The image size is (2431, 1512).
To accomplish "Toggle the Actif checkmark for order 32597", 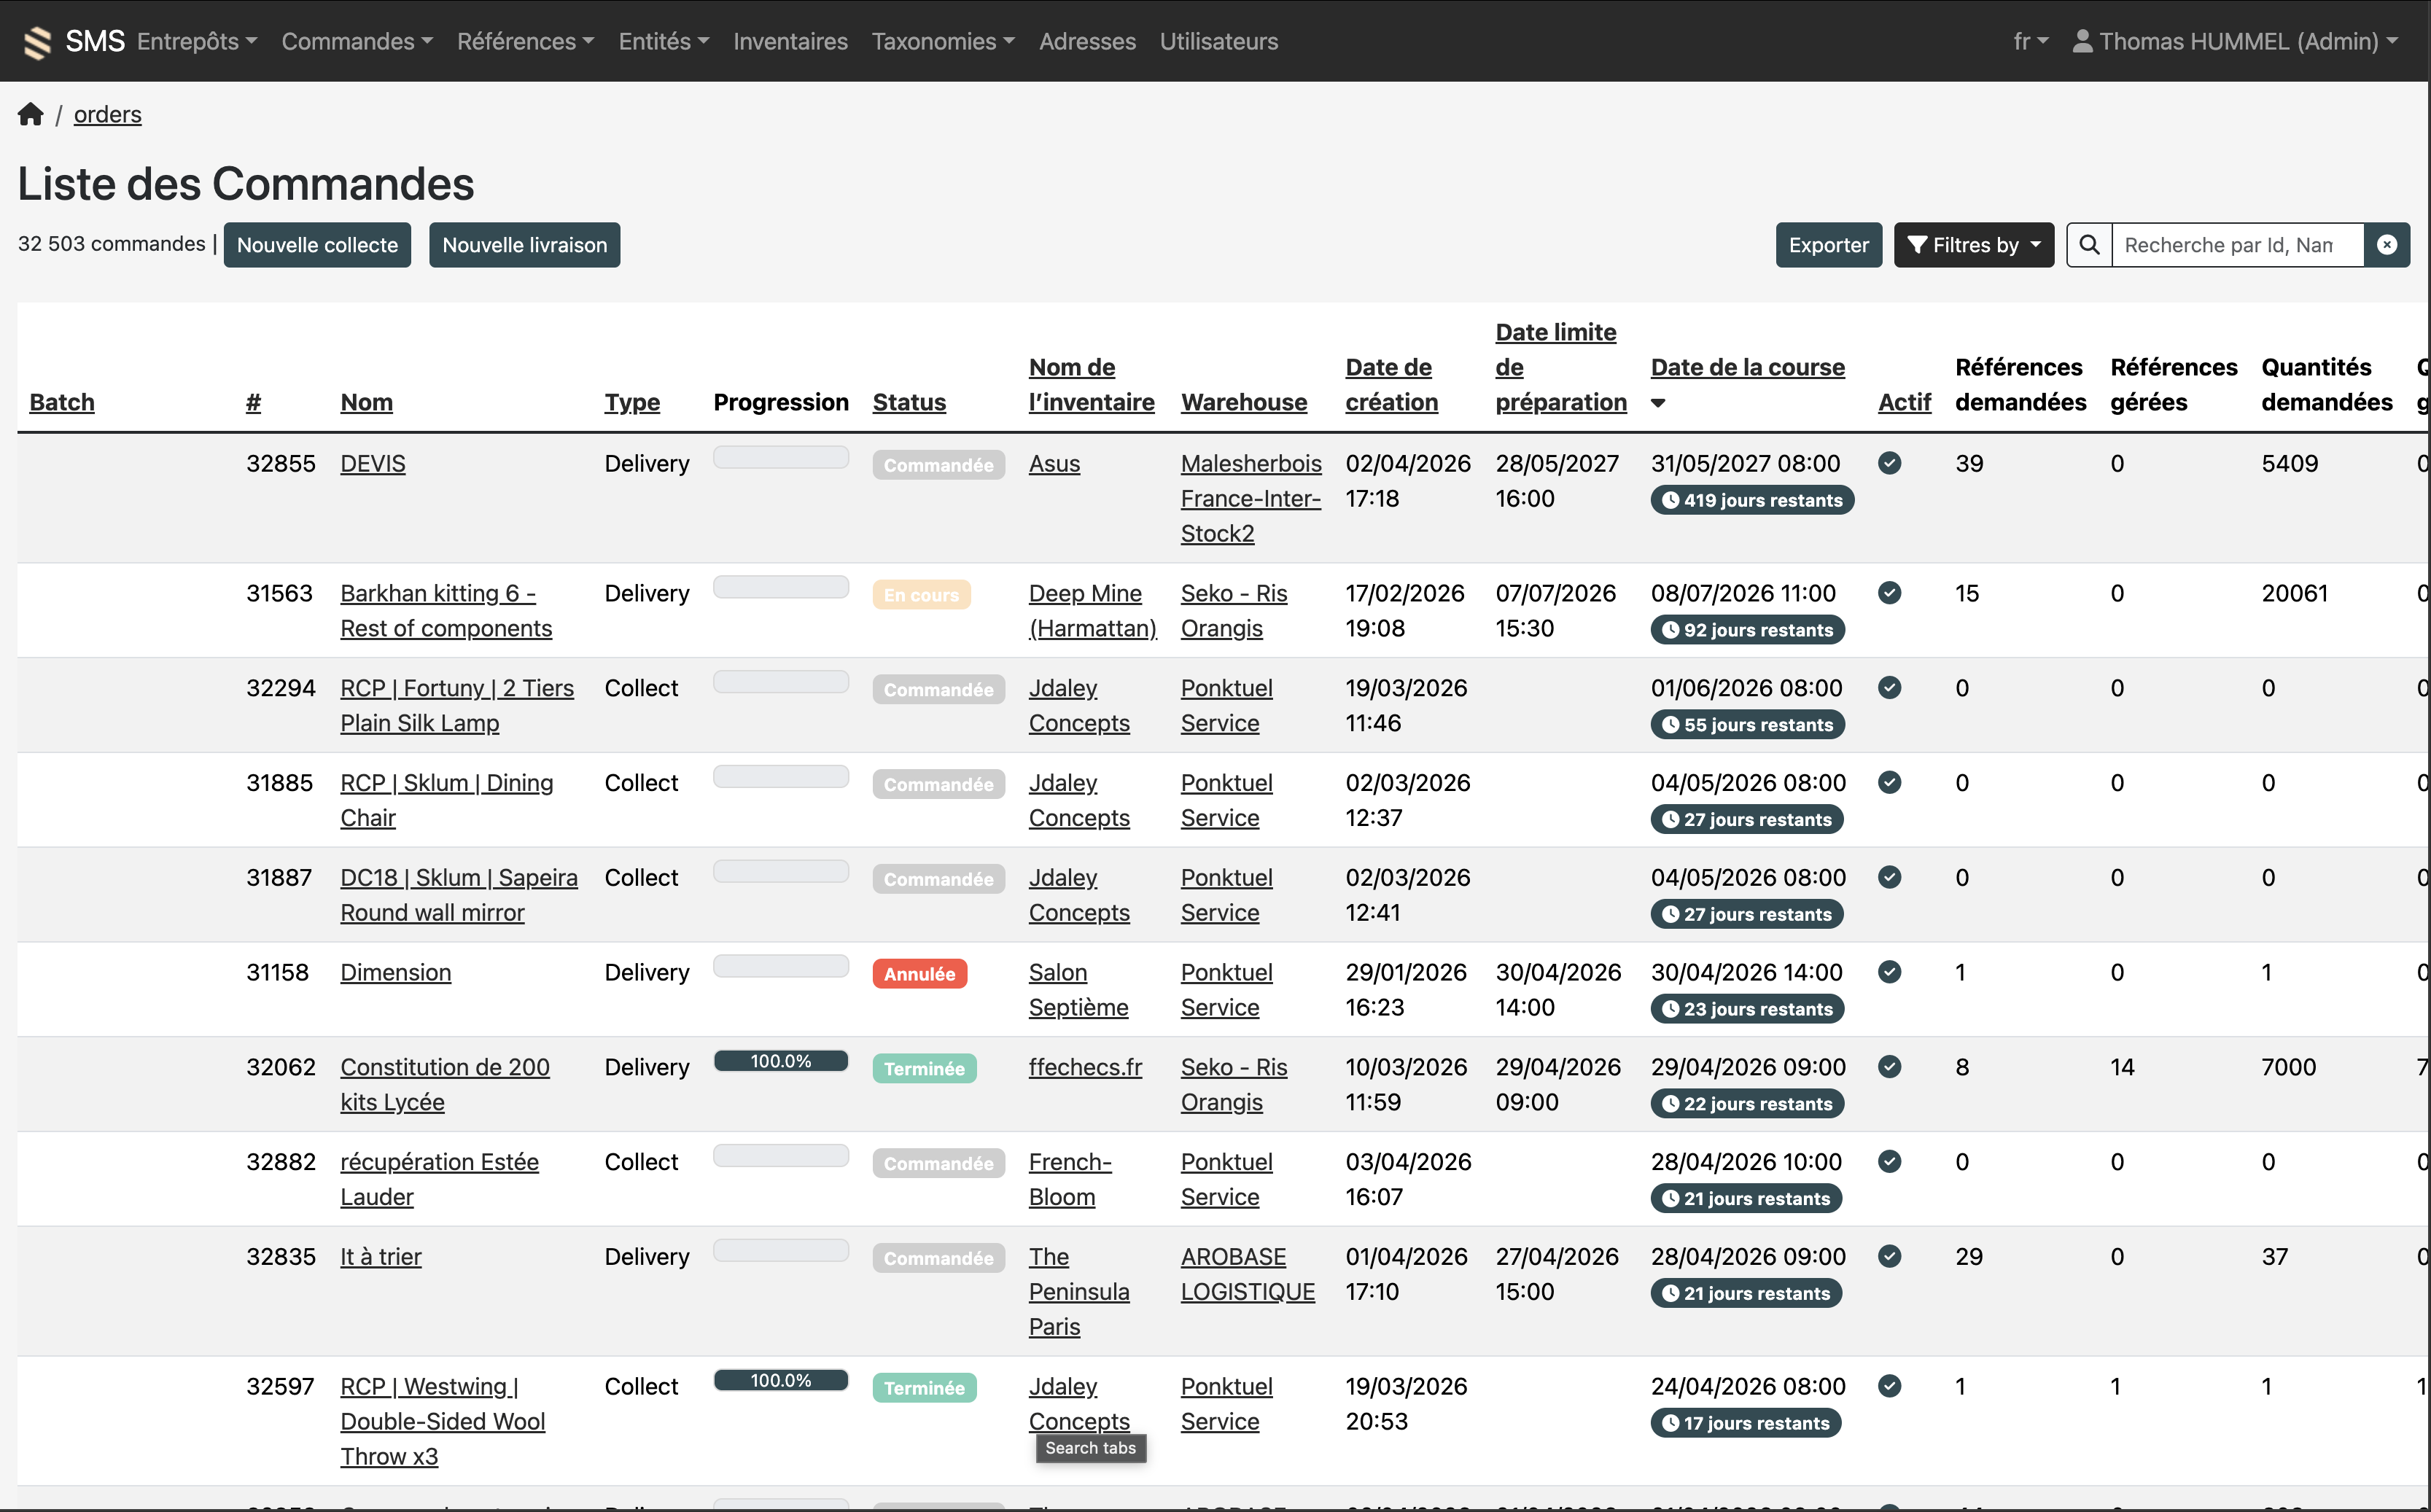I will 1889,1386.
